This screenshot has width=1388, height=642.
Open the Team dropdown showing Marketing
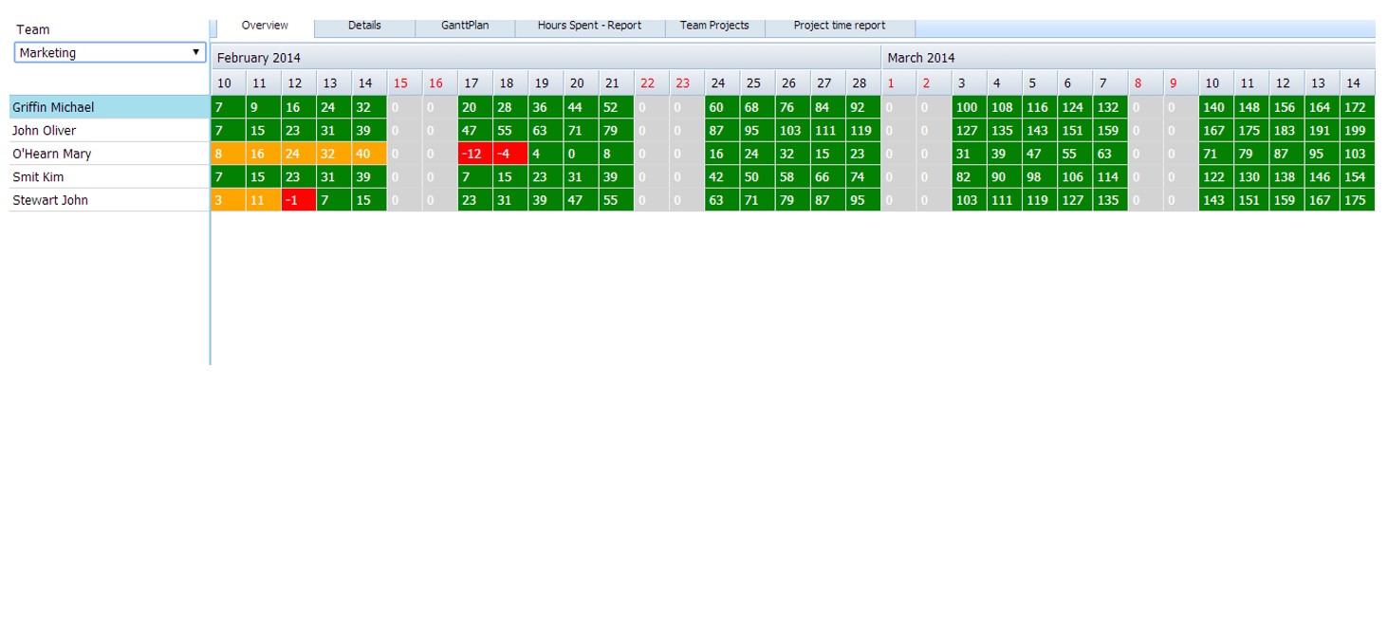coord(110,53)
